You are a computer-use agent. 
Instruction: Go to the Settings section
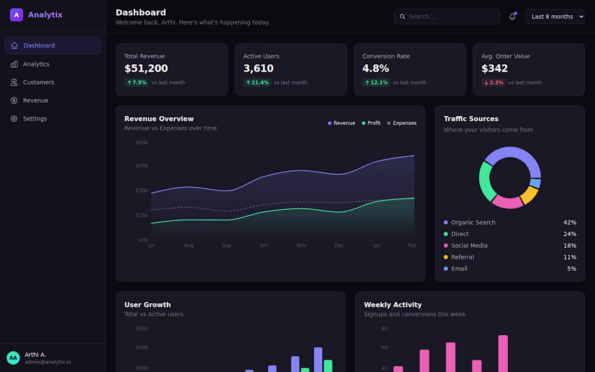[35, 118]
